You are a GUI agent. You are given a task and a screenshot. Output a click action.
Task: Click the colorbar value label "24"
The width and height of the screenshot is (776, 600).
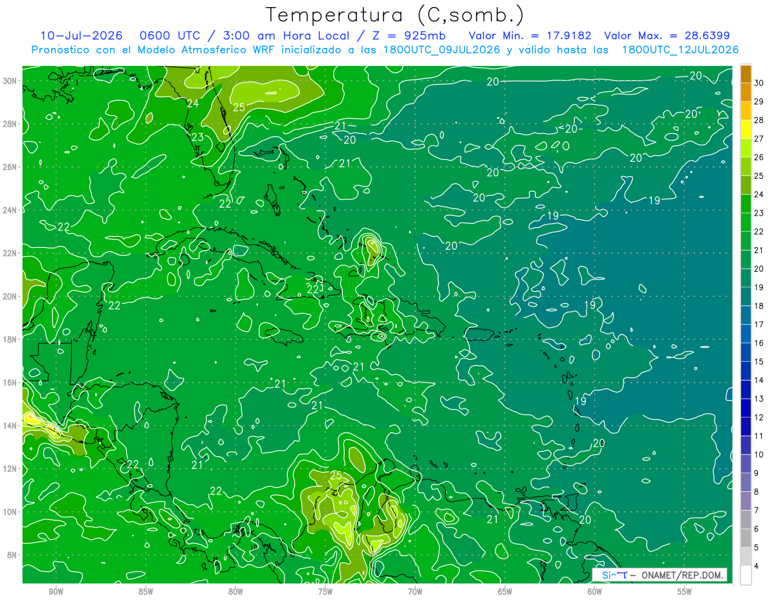[x=759, y=194]
